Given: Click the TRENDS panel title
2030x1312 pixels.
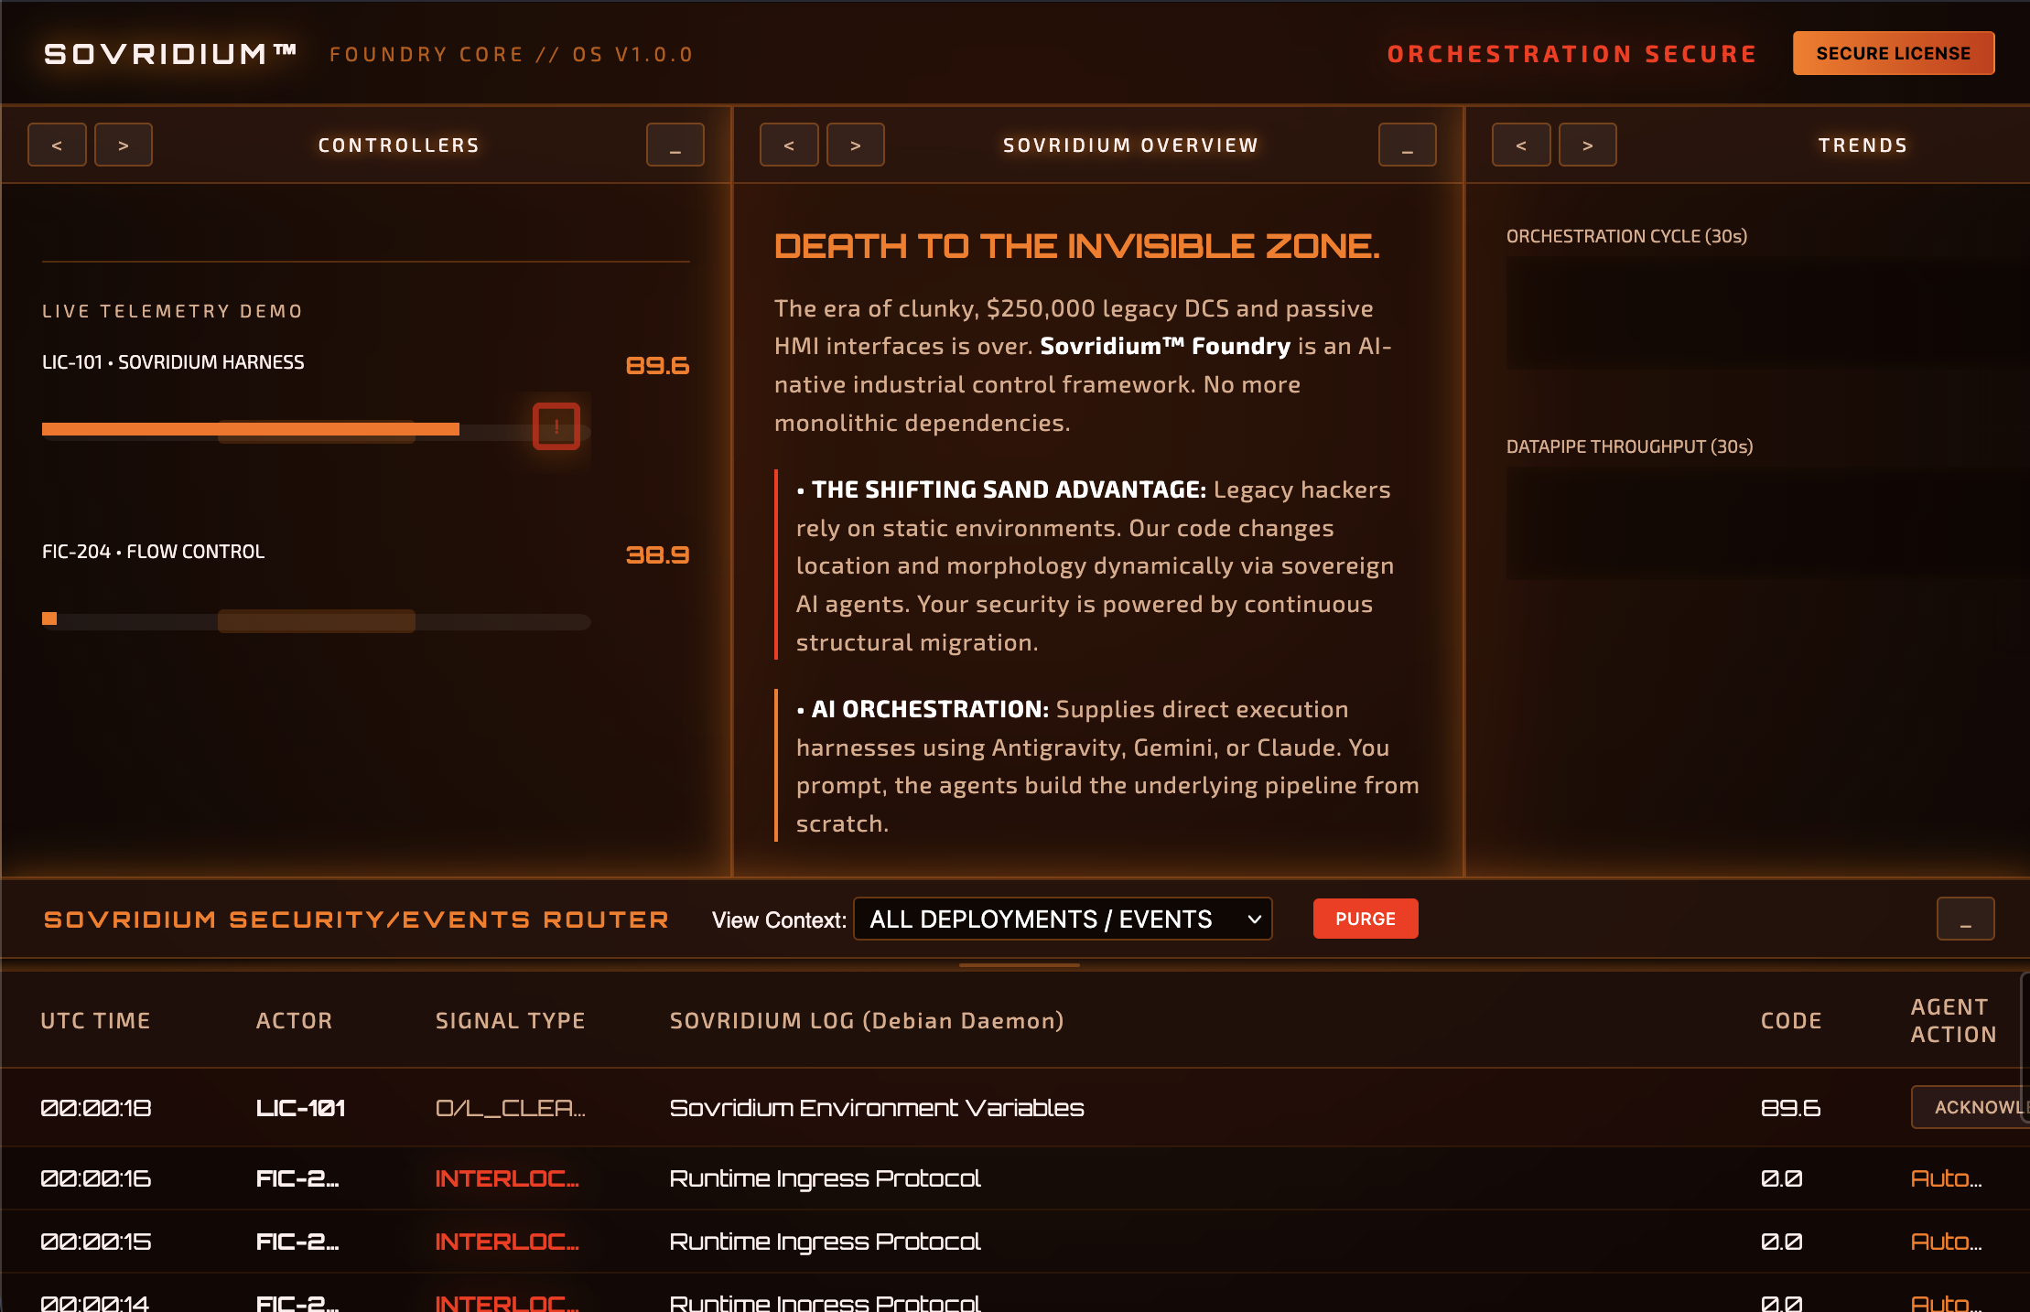Looking at the screenshot, I should coord(1863,145).
